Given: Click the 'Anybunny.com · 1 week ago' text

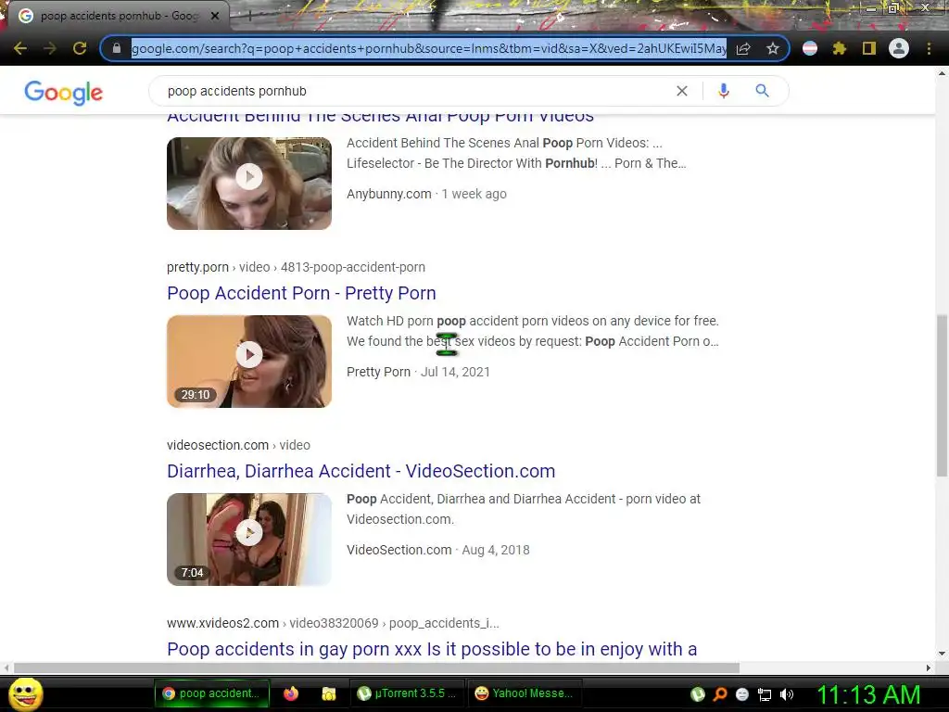Looking at the screenshot, I should pyautogui.click(x=426, y=194).
